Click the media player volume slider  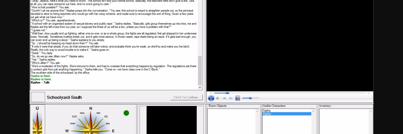[x=250, y=98]
